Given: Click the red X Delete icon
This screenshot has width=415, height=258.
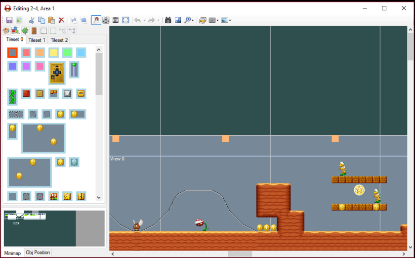Looking at the screenshot, I should [x=61, y=20].
